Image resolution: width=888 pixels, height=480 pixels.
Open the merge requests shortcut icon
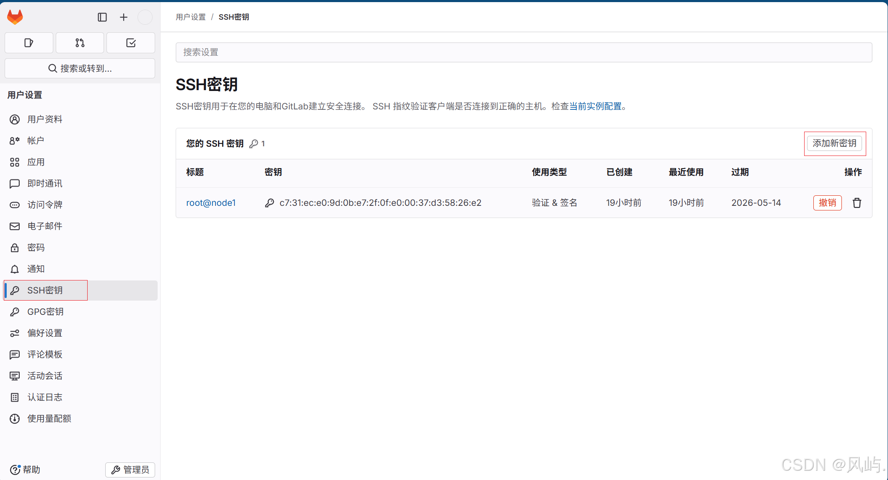pos(80,43)
